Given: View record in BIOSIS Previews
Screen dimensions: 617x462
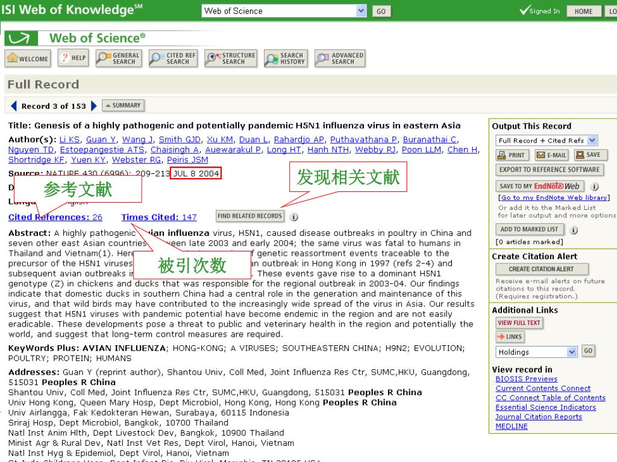Looking at the screenshot, I should (526, 379).
